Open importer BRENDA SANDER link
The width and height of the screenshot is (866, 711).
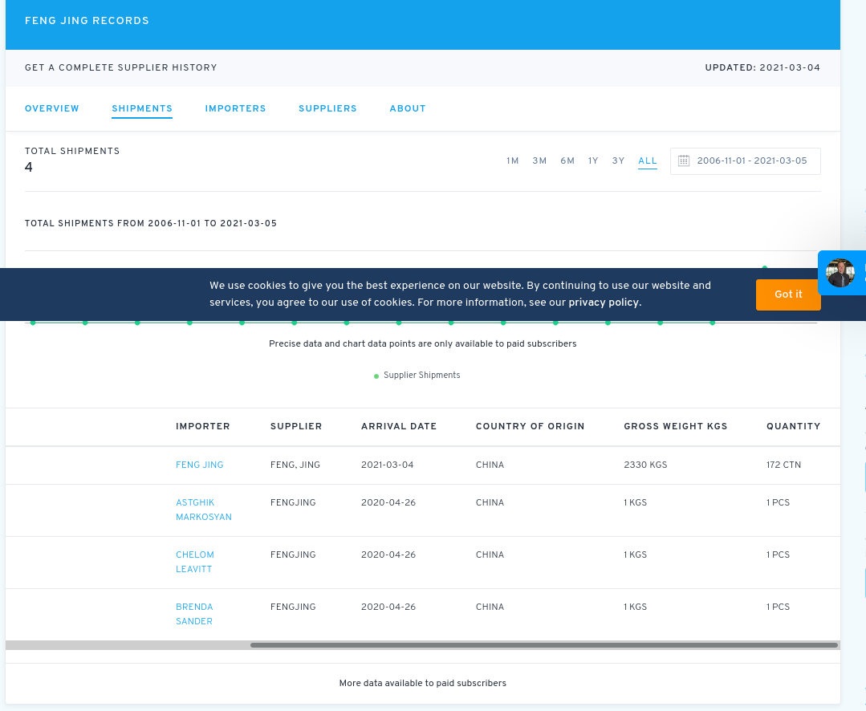pyautogui.click(x=194, y=614)
